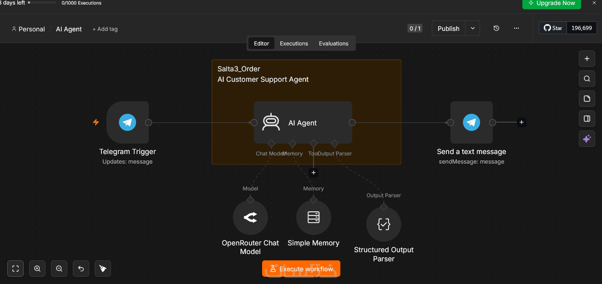602x284 pixels.
Task: Click the 196,699 star count
Action: [582, 28]
